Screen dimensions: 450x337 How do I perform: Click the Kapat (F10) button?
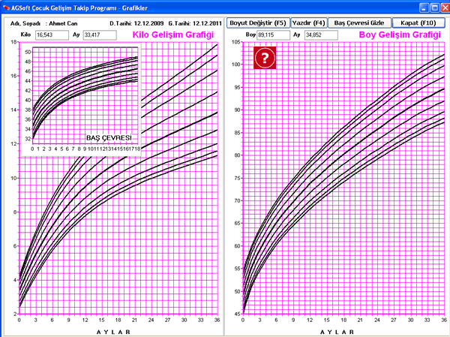(x=418, y=23)
